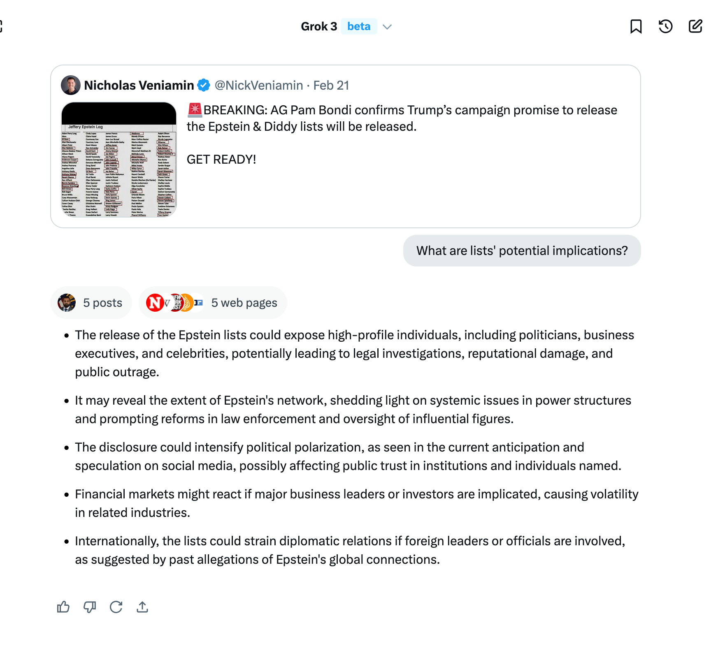
Task: Click the blue beta badge
Action: coord(359,27)
